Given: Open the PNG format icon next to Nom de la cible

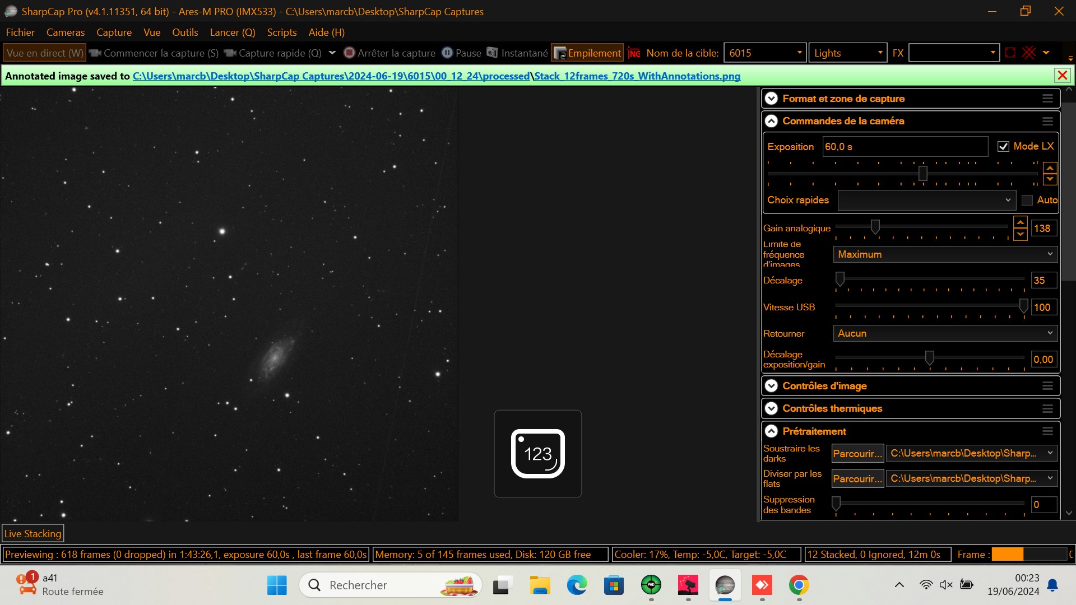Looking at the screenshot, I should point(634,53).
